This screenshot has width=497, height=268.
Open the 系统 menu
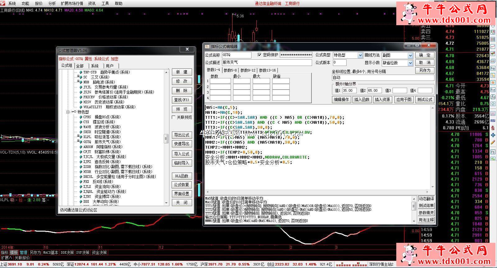point(12,3)
